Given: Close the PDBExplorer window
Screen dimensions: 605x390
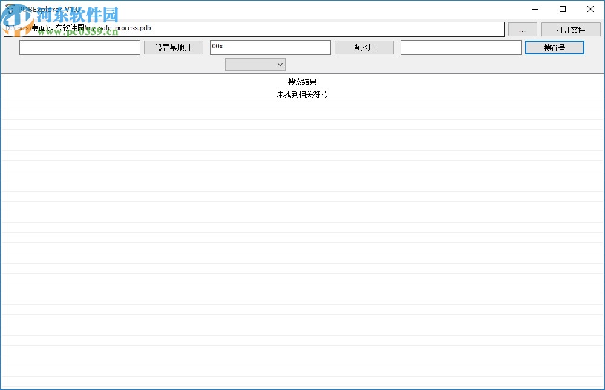Looking at the screenshot, I should coord(590,9).
